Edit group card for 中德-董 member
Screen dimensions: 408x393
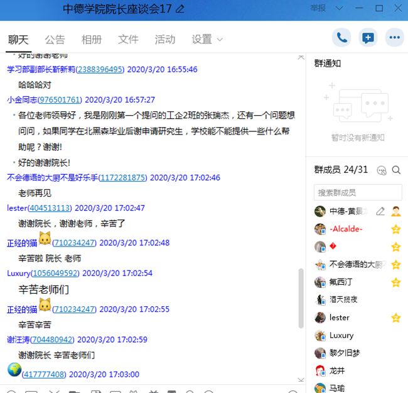380,211
